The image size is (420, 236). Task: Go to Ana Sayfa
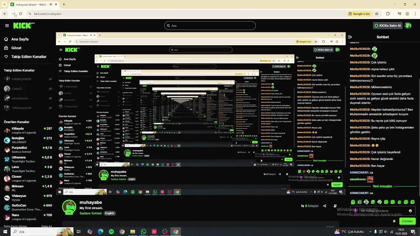(16, 39)
